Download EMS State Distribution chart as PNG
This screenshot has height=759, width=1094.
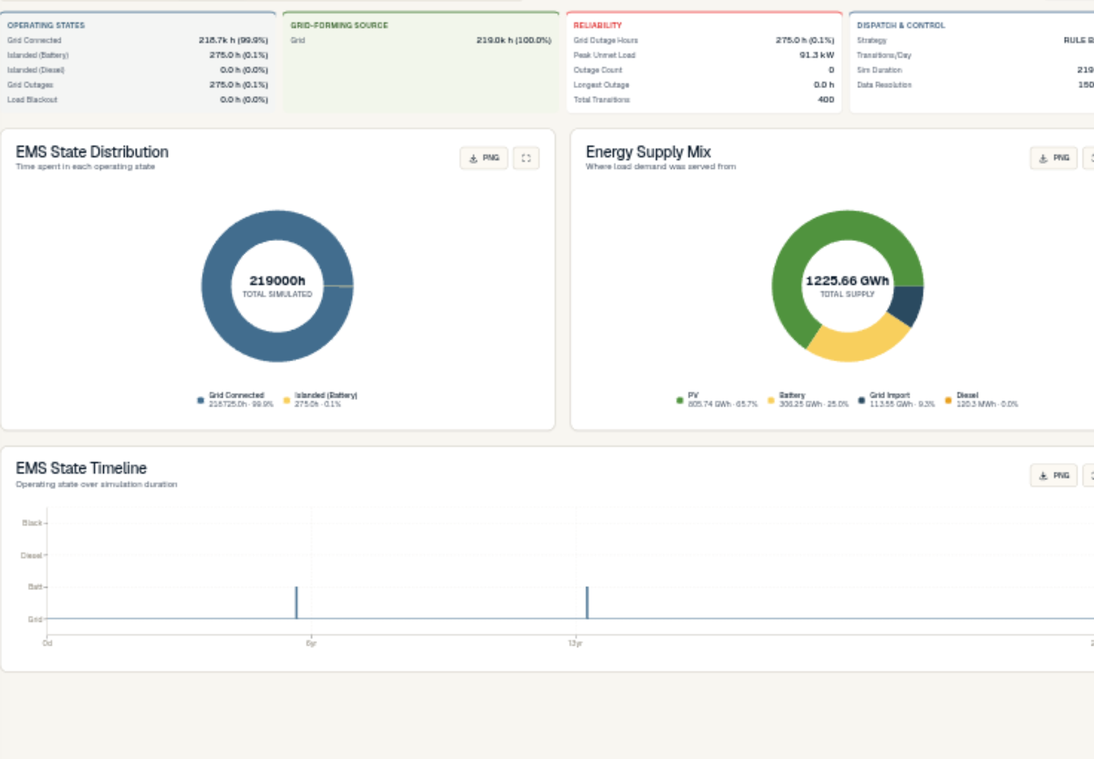[x=484, y=158]
